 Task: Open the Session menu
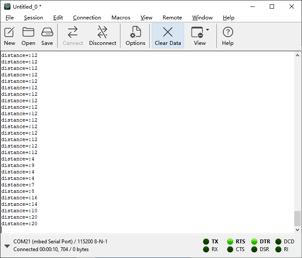[x=34, y=18]
